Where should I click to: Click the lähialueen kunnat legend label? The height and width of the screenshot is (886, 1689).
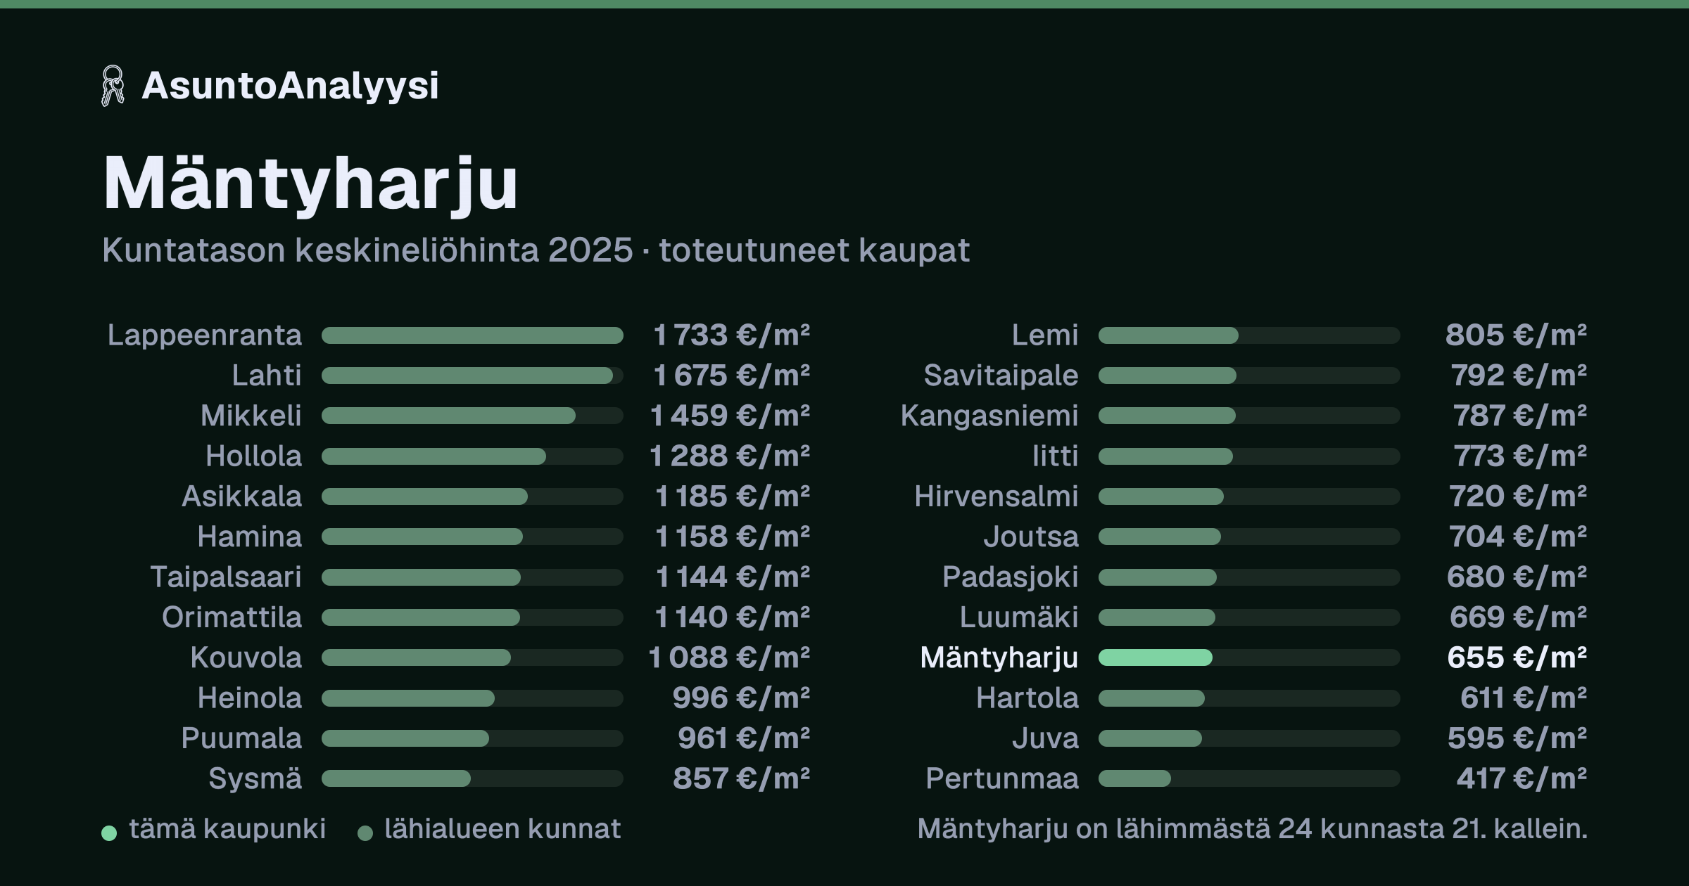(x=502, y=829)
